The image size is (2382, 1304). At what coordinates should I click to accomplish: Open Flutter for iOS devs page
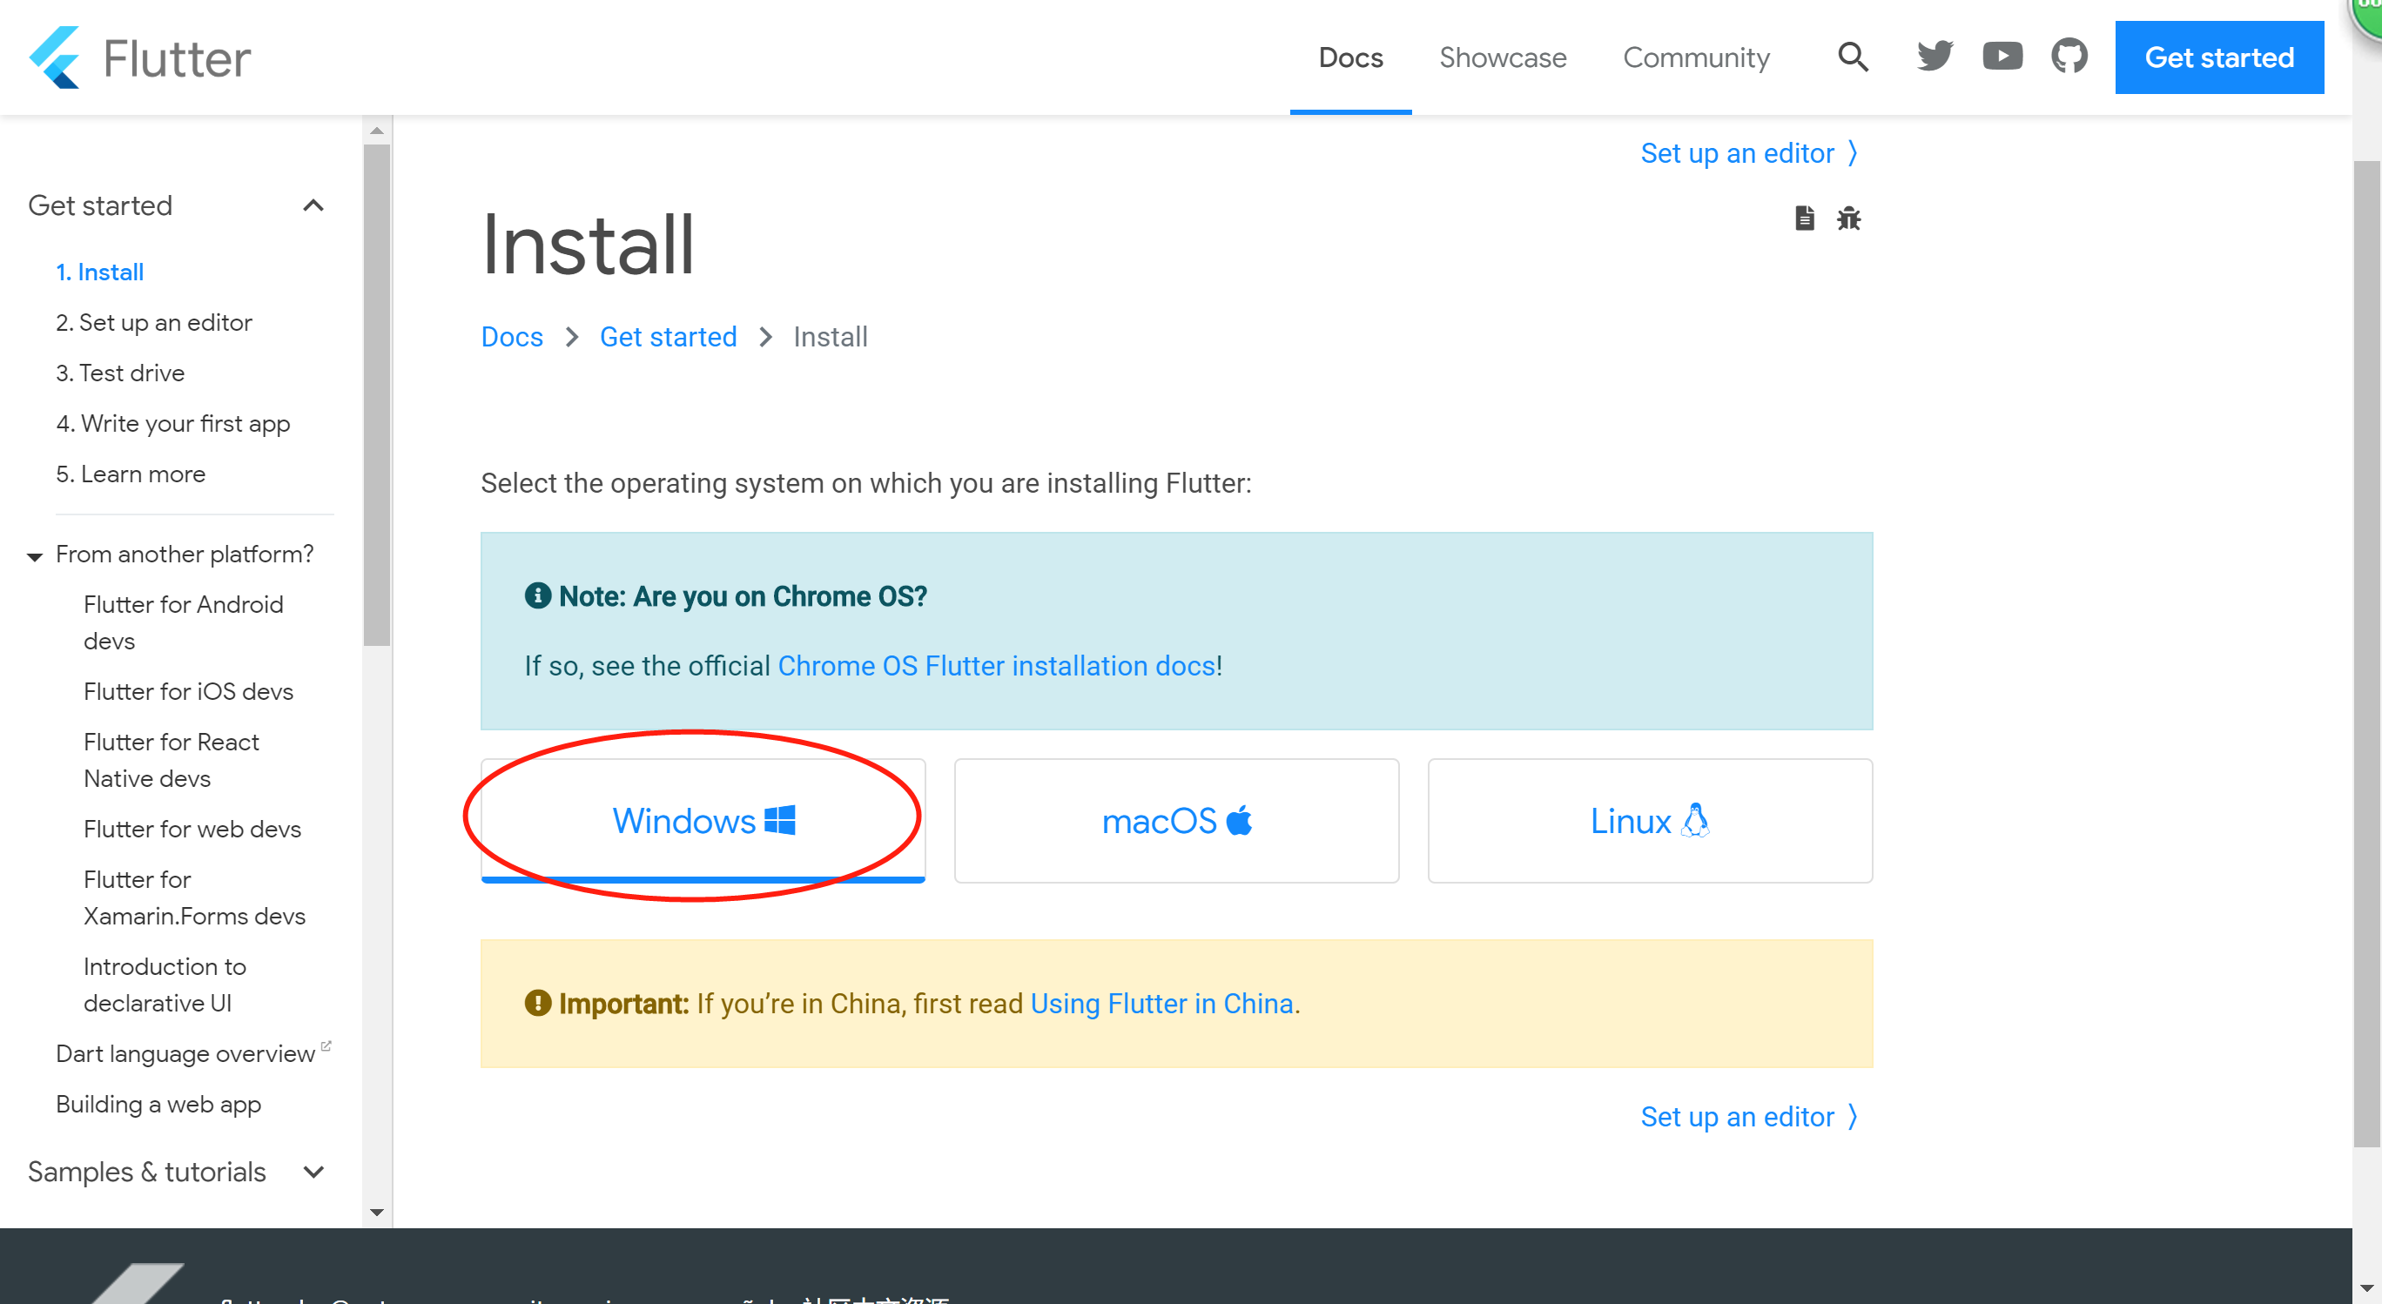pyautogui.click(x=188, y=692)
